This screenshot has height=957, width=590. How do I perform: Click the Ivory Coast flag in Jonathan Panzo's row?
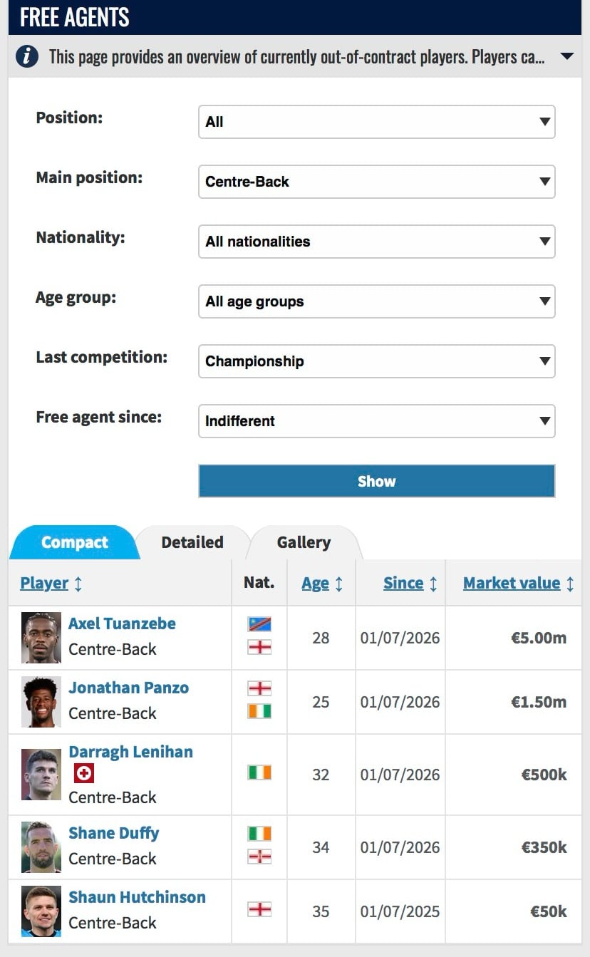tap(259, 711)
